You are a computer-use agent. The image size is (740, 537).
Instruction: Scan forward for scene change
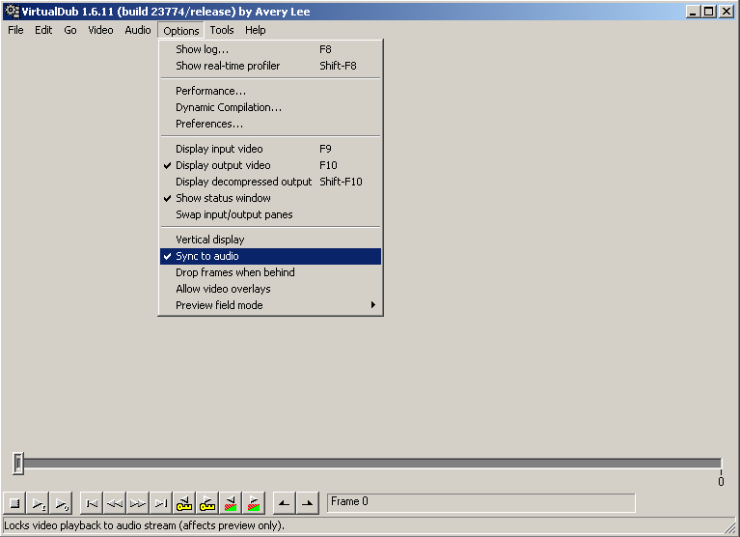point(254,503)
